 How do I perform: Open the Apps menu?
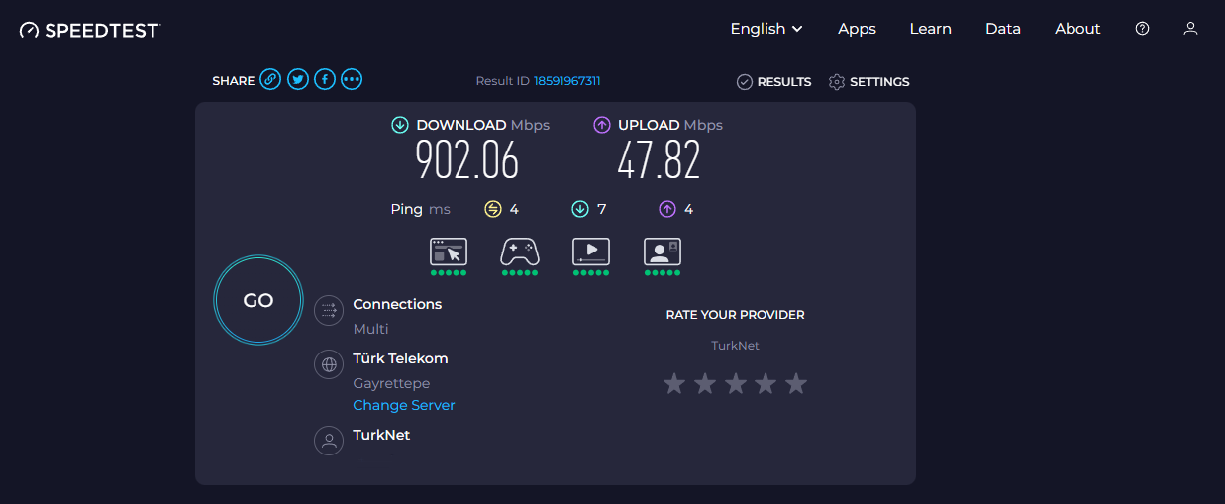tap(857, 29)
